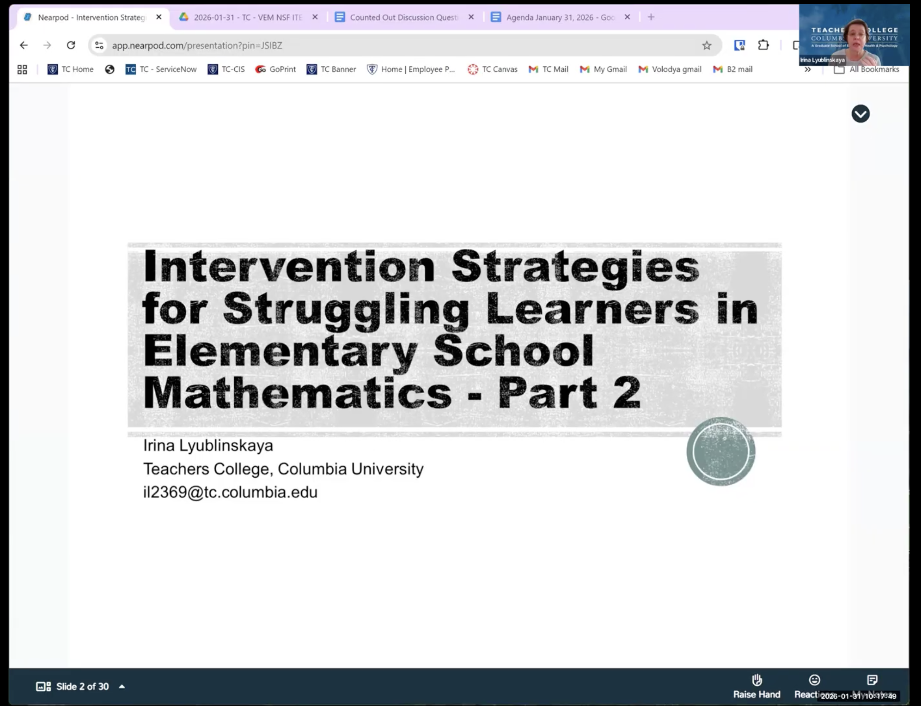Open the 2026-01-31 TC VEM NSF Drive tab
The width and height of the screenshot is (921, 706).
(247, 17)
